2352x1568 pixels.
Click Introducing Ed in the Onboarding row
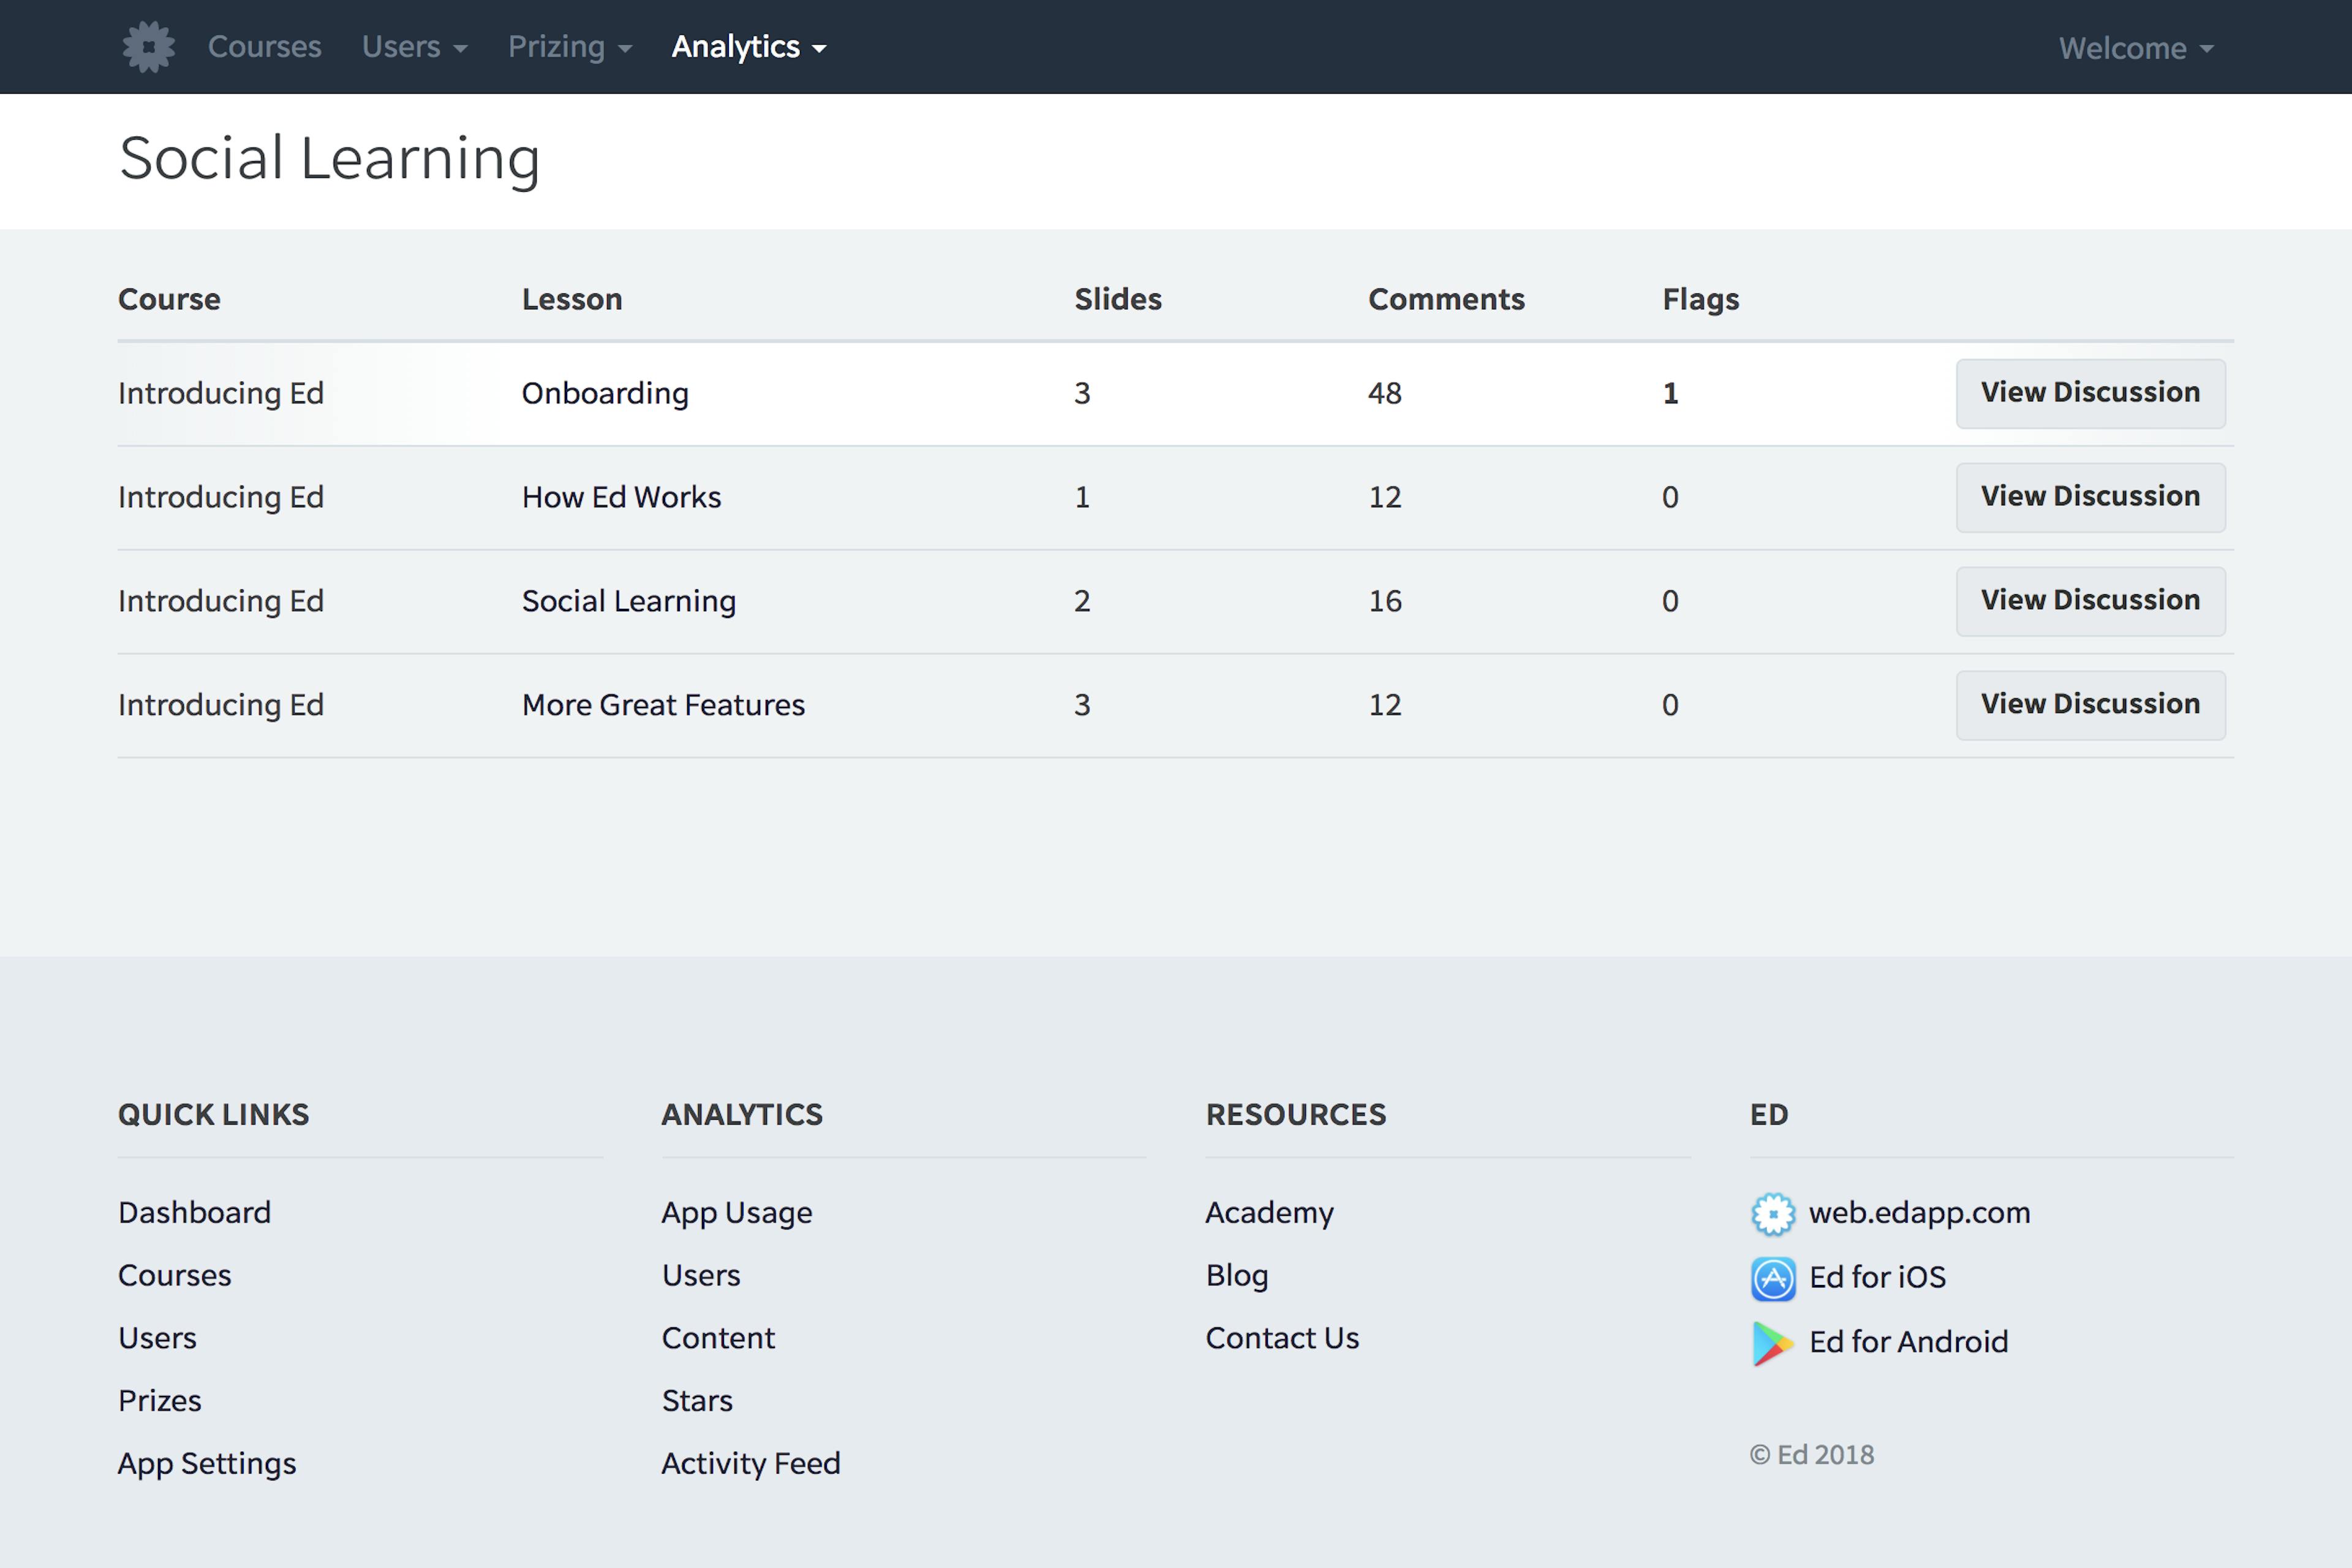coord(221,393)
